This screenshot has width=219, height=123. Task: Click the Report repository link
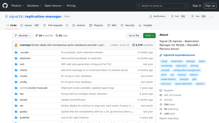click(169, 118)
